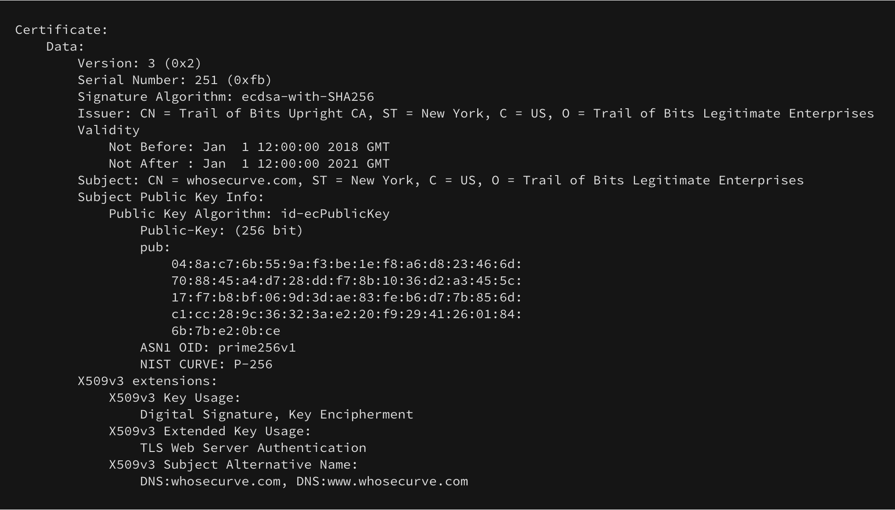Image resolution: width=895 pixels, height=510 pixels.
Task: Click the id-ecPublicKey algorithm text
Action: (x=335, y=214)
